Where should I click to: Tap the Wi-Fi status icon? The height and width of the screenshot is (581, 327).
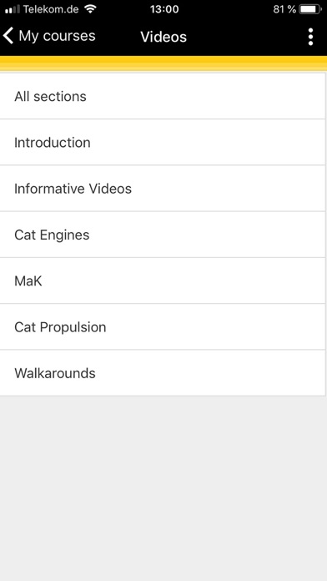(x=90, y=8)
